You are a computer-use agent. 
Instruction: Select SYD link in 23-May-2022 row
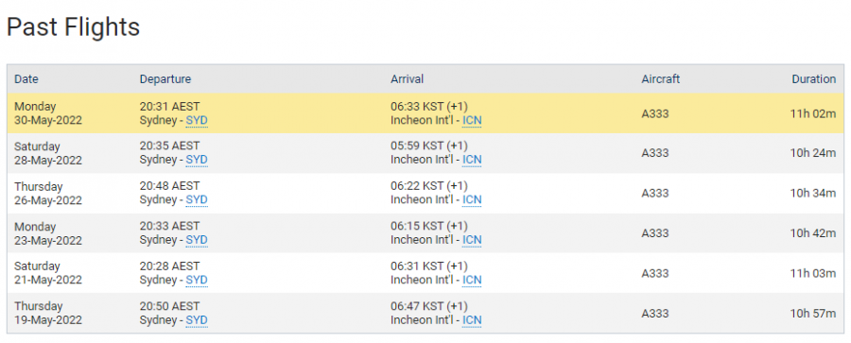click(x=197, y=240)
